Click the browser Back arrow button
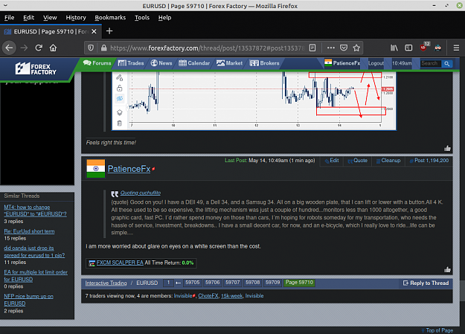 (9, 48)
